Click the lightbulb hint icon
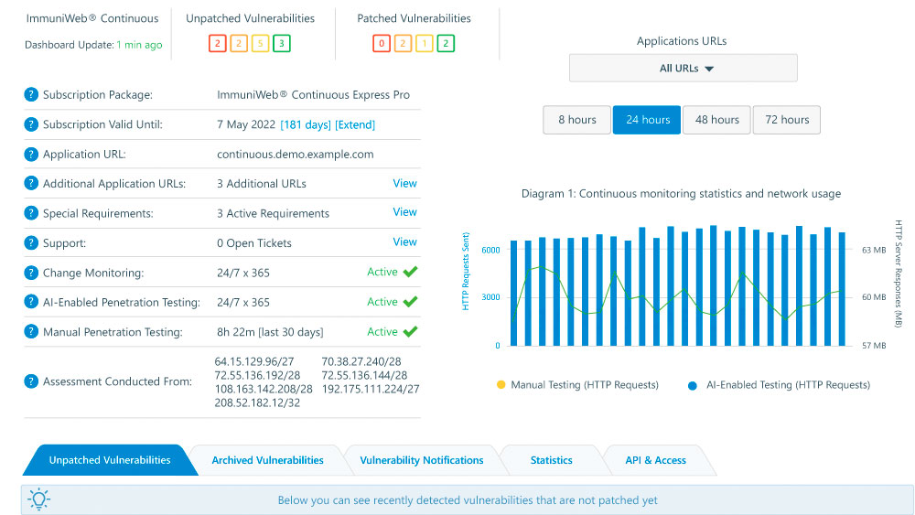Screen dimensions: 915x515 click(x=38, y=499)
